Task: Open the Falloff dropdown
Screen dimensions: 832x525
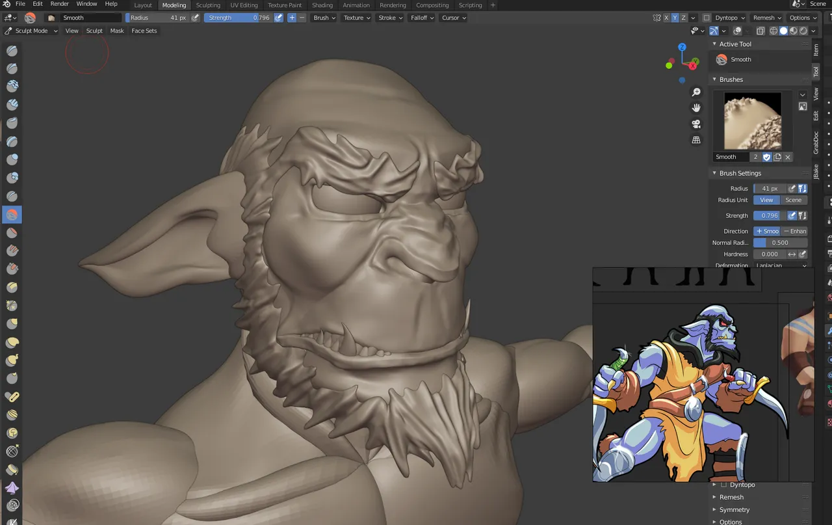Action: pos(422,18)
